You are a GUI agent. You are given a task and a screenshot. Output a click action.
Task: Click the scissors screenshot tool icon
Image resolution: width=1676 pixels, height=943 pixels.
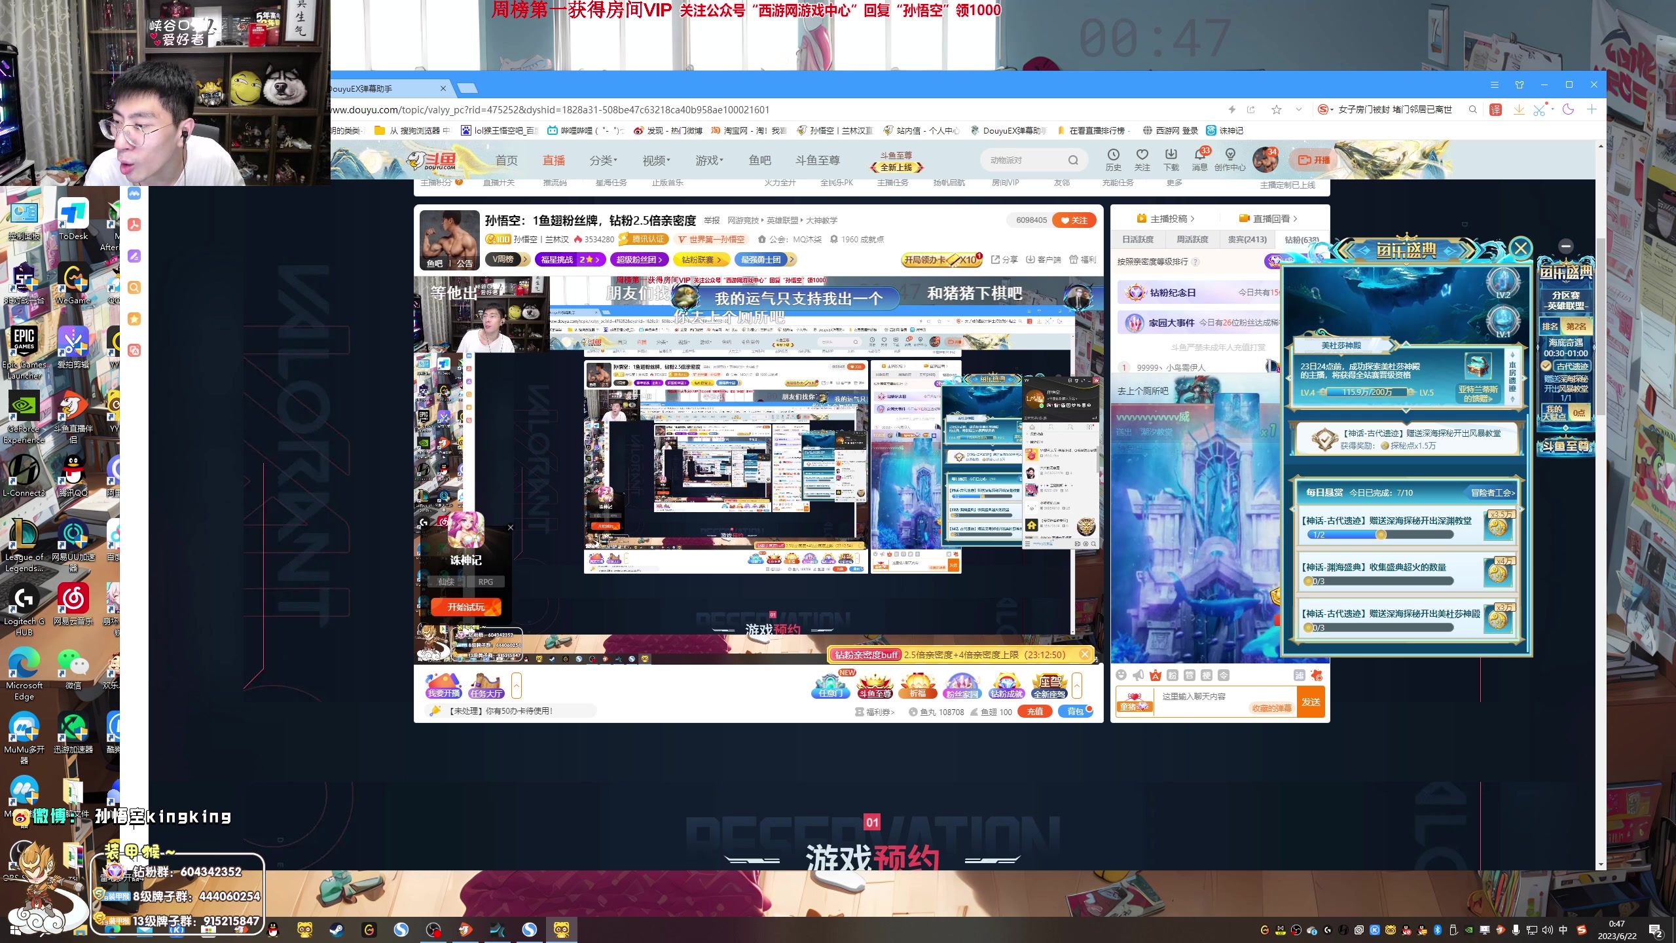pos(1539,109)
